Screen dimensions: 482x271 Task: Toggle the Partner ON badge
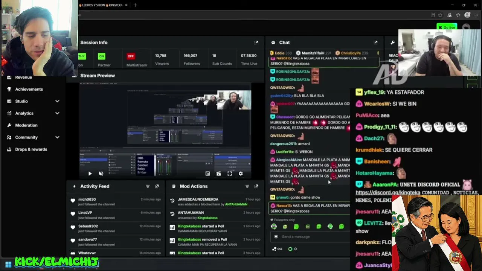101,56
